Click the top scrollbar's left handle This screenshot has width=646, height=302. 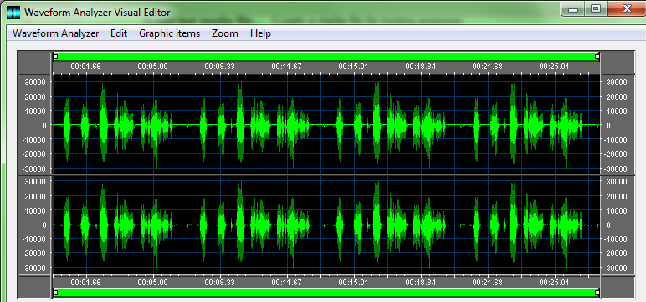(x=55, y=57)
